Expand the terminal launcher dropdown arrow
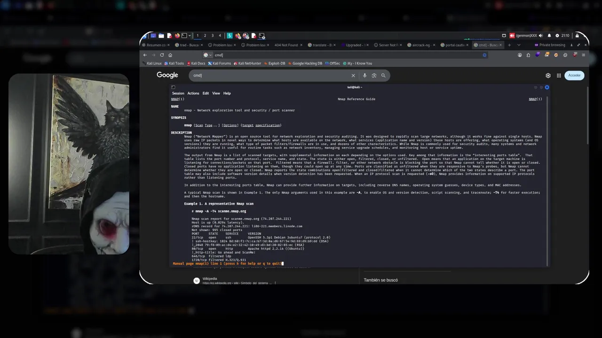Screen dimensions: 602x338 190,36
